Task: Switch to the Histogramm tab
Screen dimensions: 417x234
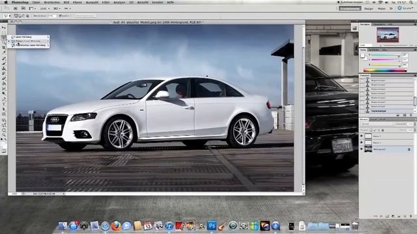Action: click(379, 25)
